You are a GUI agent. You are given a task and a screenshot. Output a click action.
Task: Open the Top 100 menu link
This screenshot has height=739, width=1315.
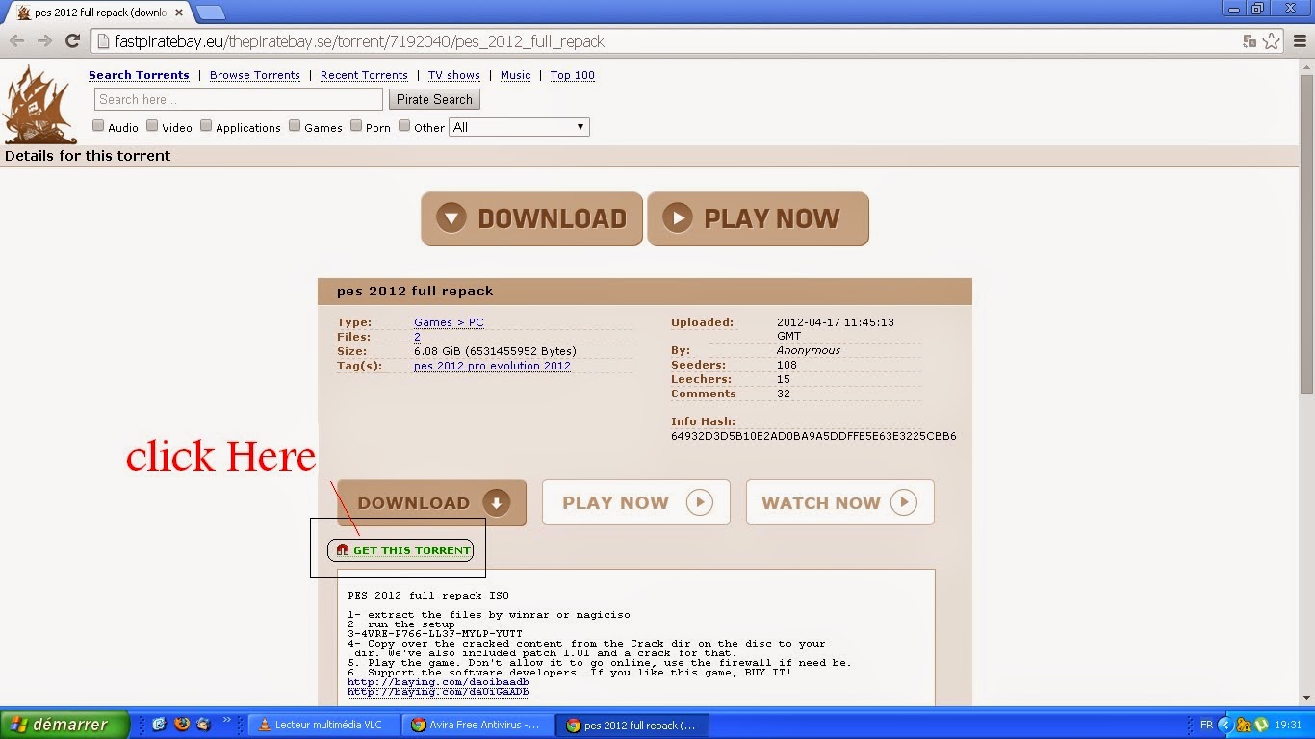(x=573, y=75)
